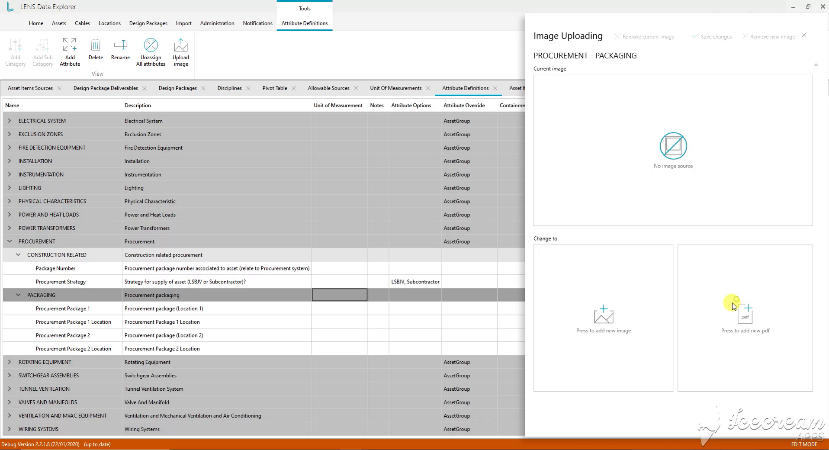Image resolution: width=829 pixels, height=450 pixels.
Task: Collapse the PROCUREMENT category
Action: click(x=10, y=241)
